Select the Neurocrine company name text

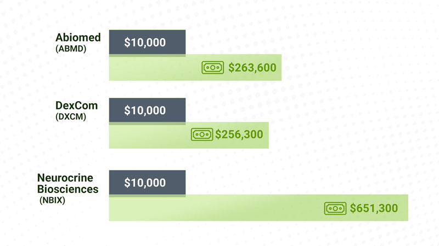[x=65, y=178]
